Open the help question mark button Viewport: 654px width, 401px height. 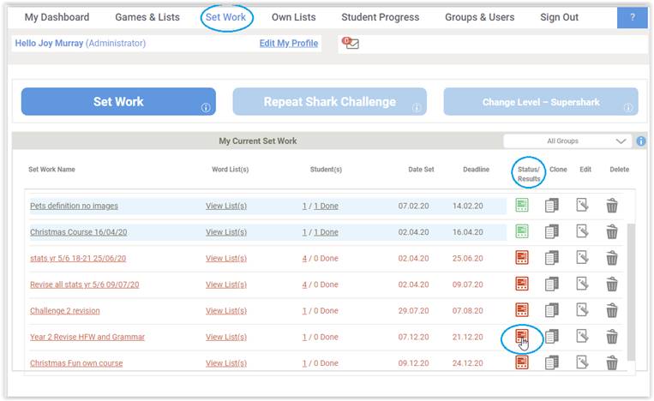(633, 17)
